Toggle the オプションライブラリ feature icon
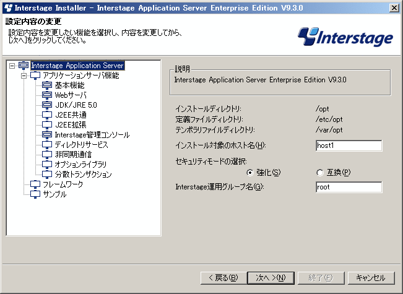This screenshot has width=403, height=294. 47,165
